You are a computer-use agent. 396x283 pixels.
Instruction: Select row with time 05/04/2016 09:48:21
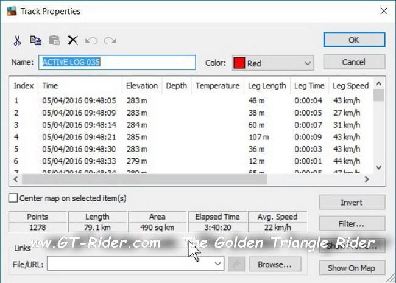coord(191,137)
